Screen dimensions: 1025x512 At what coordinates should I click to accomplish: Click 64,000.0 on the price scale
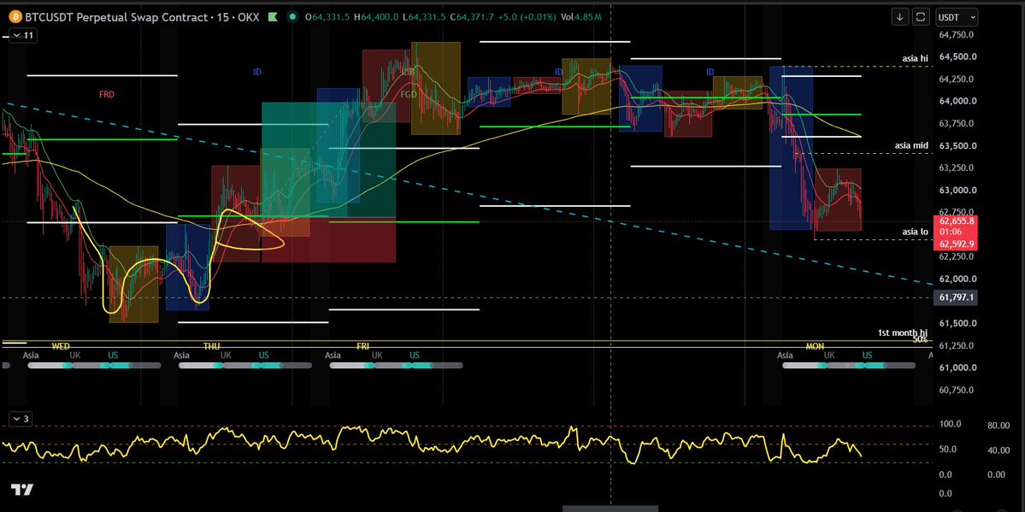(x=957, y=101)
